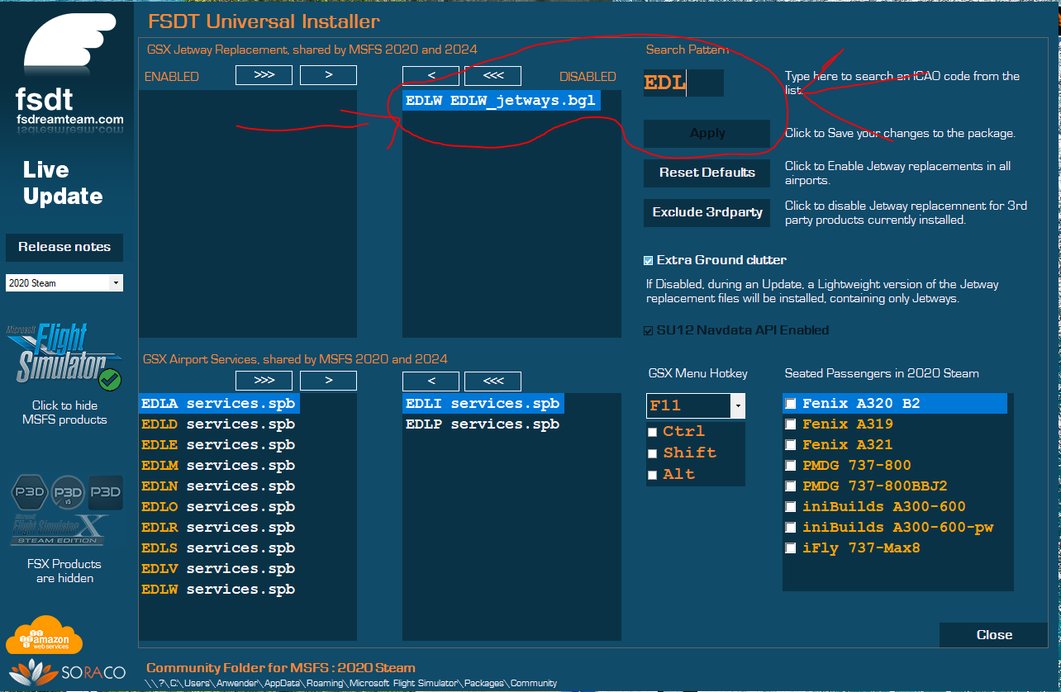Click the Exclude 3rdparty button
Screen dimensions: 1061x692
click(707, 212)
